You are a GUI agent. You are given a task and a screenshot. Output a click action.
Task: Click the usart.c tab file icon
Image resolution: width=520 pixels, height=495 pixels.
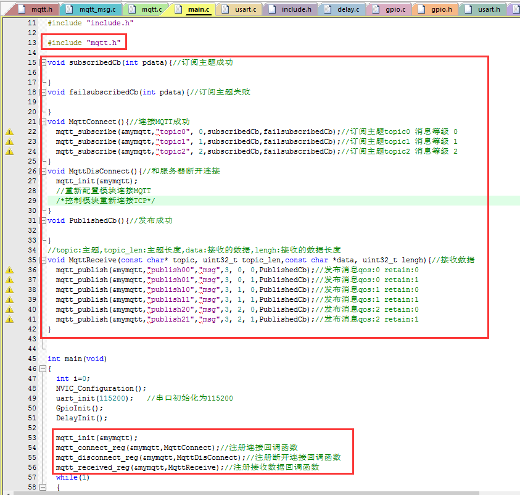226,9
